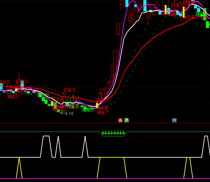Click the leftmost yellow spike in the indicator
Screen dimensions: 210x182
[x=19, y=167]
